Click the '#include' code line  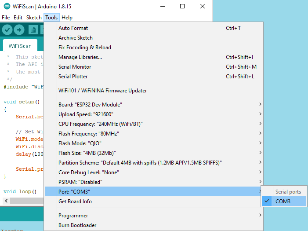point(24,87)
